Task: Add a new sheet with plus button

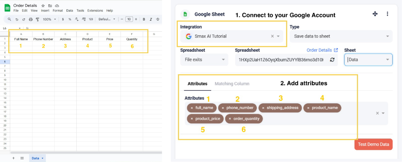Action: tap(14, 158)
